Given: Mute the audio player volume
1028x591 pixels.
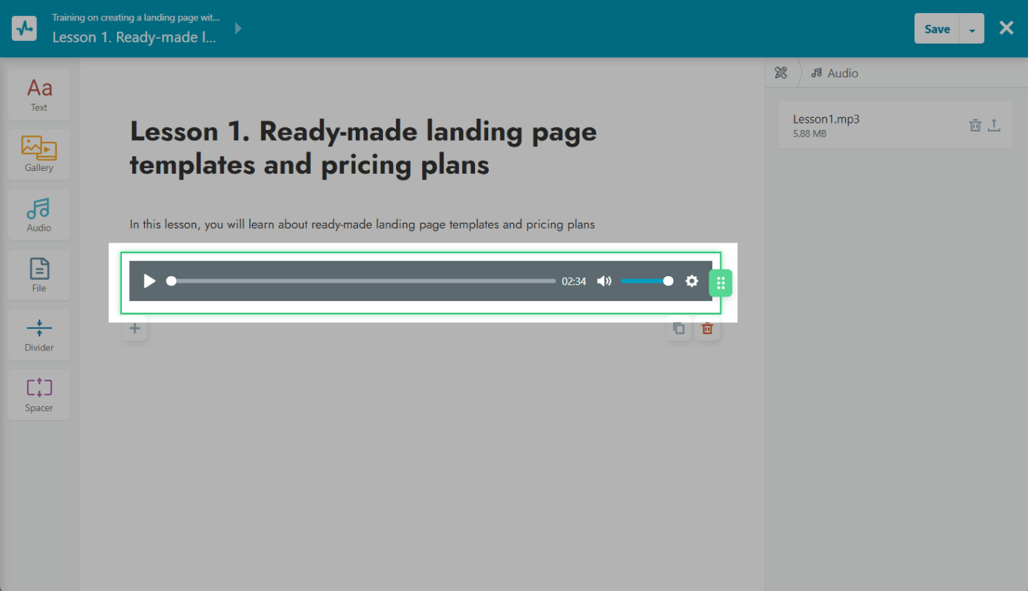Looking at the screenshot, I should (604, 281).
